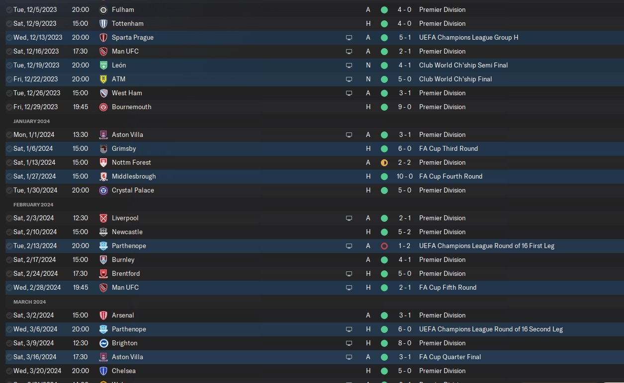Viewport: 624px width, 383px height.
Task: Click the Newcastle team name
Action: pyautogui.click(x=127, y=232)
